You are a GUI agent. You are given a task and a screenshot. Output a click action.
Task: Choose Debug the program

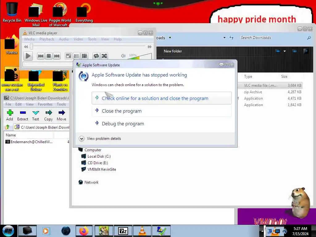[162, 123]
